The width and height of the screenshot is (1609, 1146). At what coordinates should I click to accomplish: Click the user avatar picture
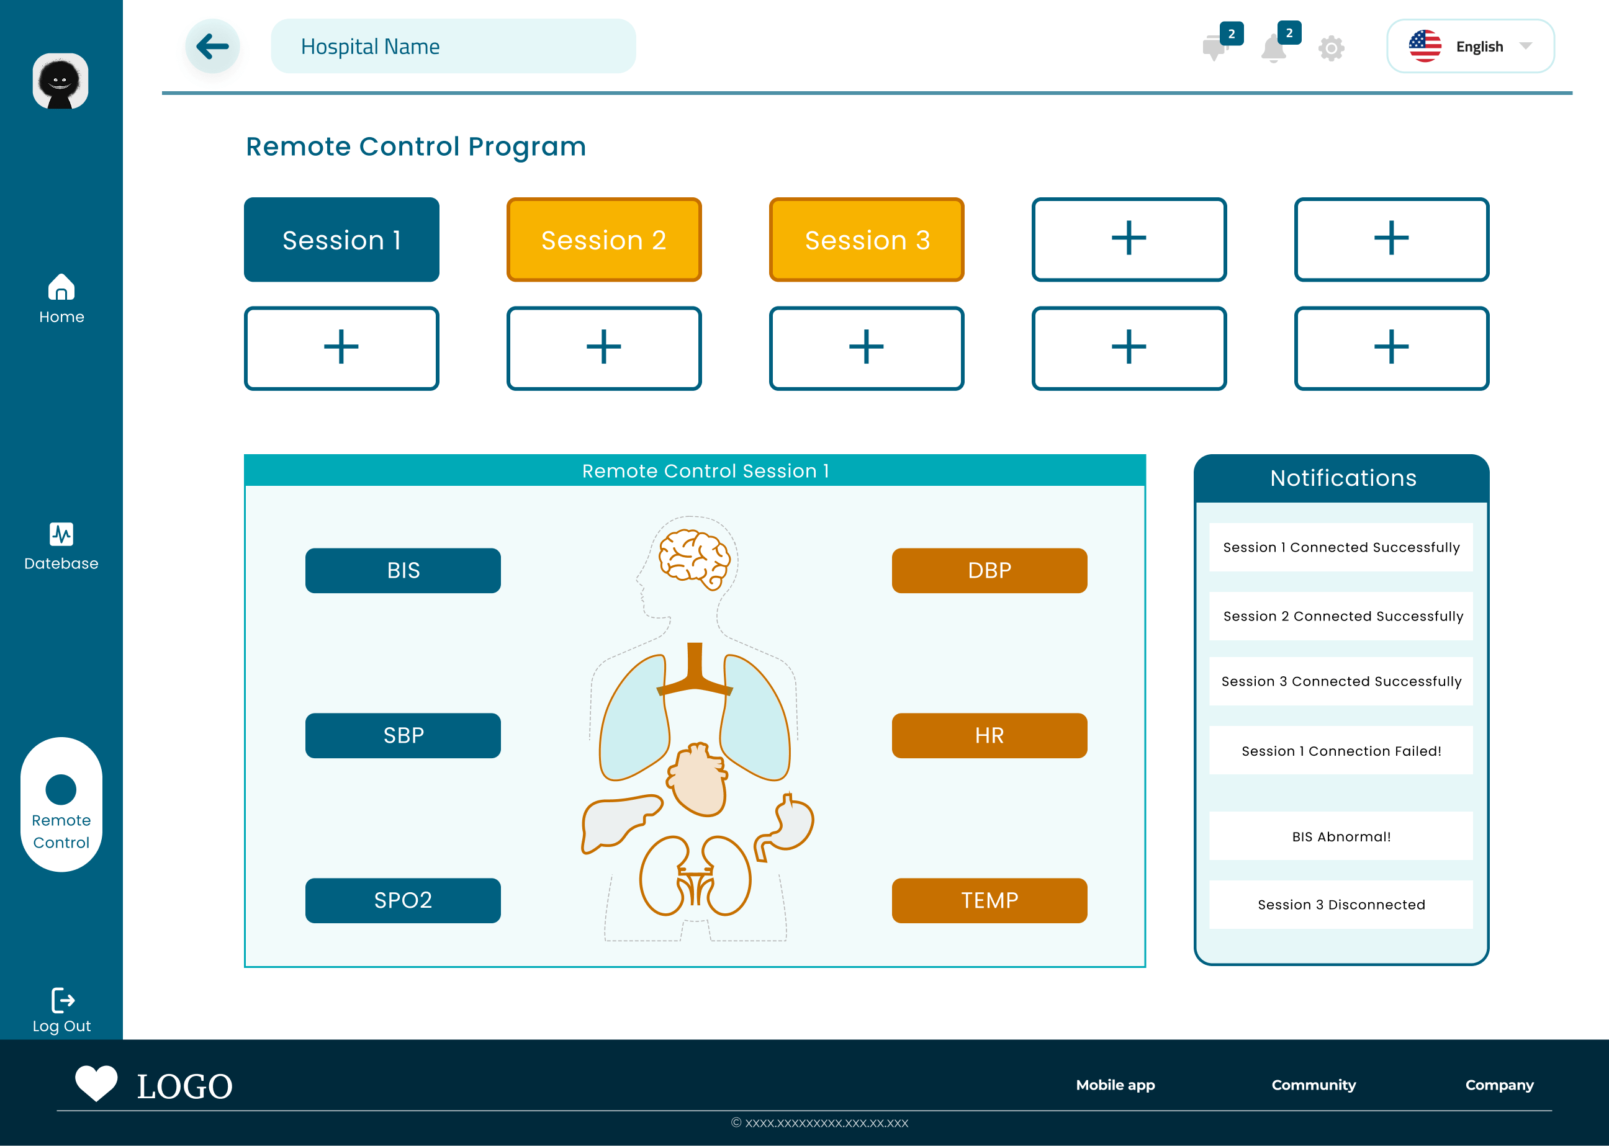tap(61, 81)
